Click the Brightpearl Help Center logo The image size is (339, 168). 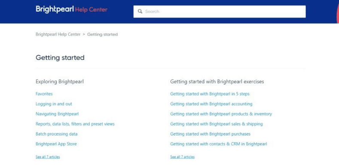pyautogui.click(x=71, y=9)
